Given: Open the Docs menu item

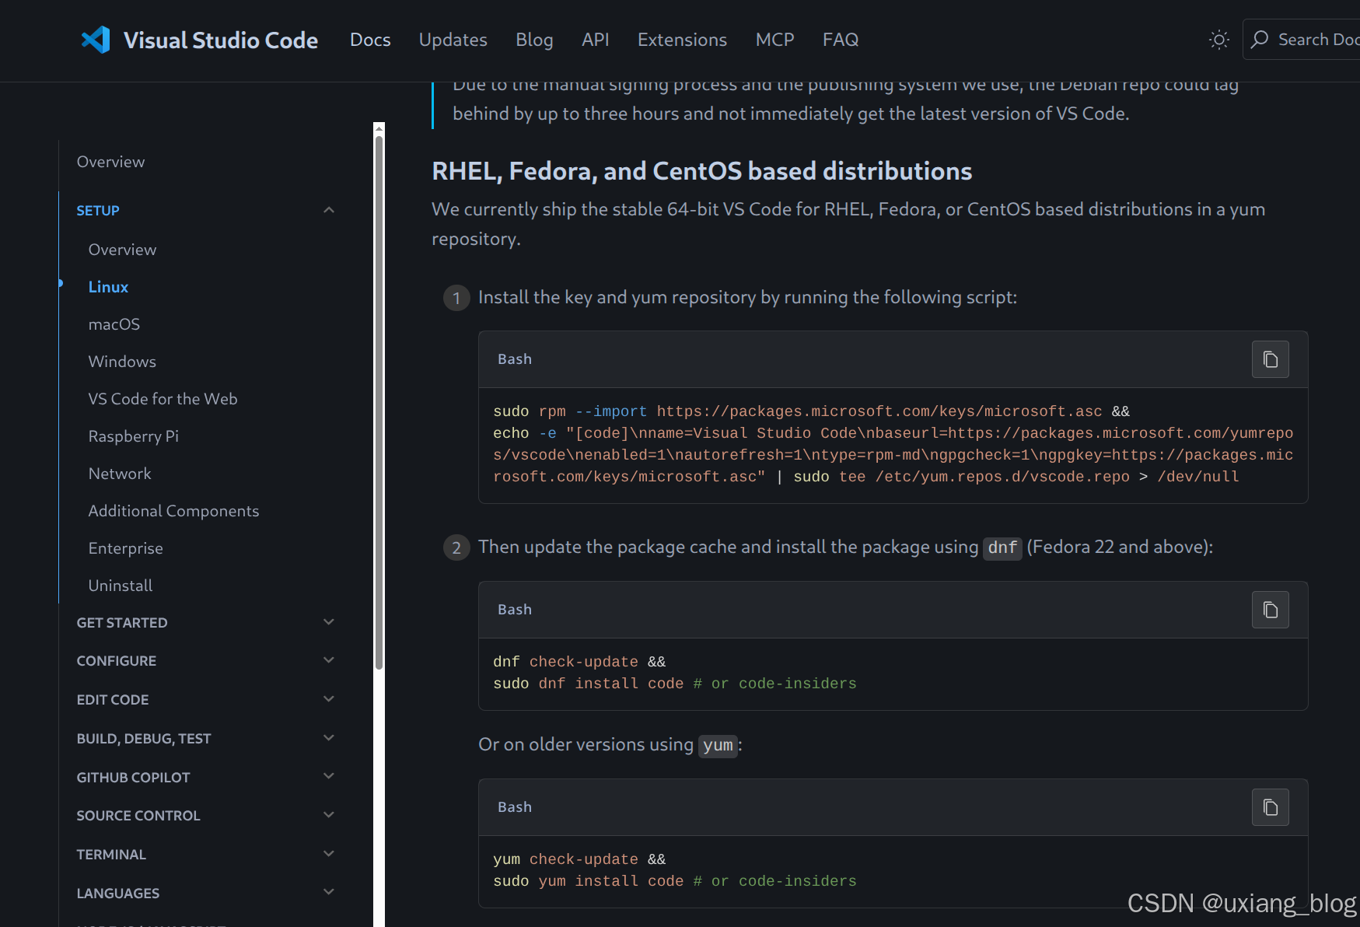Looking at the screenshot, I should click(370, 40).
